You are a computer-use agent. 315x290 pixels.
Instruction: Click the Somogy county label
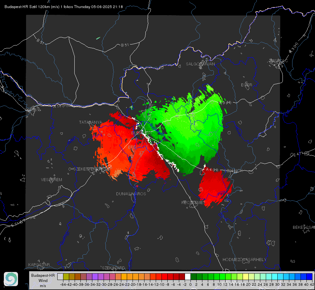click(64, 238)
